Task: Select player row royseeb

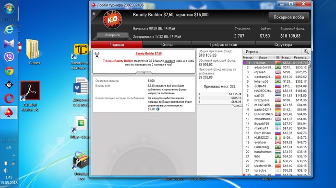Action: tap(275, 72)
